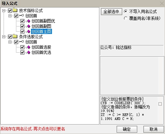Image resolution: width=165 pixels, height=134 pixels.
Task: Collapse the 条件选股公式 tree node
Action: tap(4, 37)
